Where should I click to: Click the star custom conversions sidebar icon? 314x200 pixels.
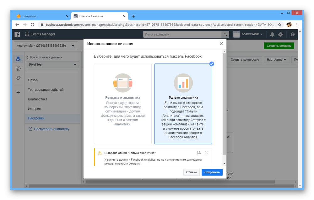point(18,68)
